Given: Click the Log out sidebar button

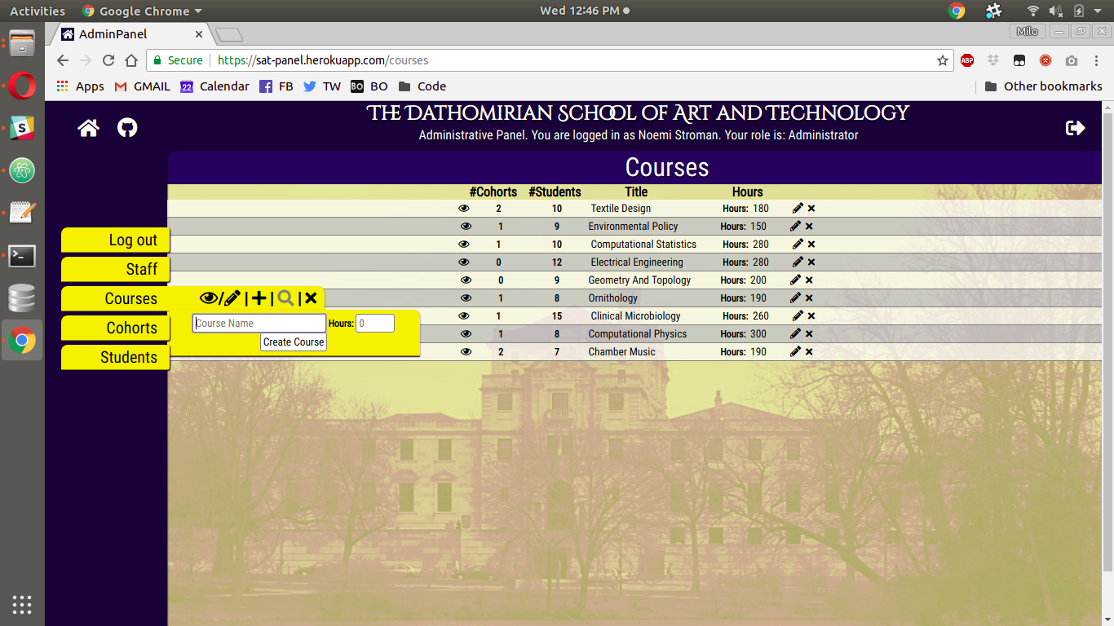Looking at the screenshot, I should point(116,240).
